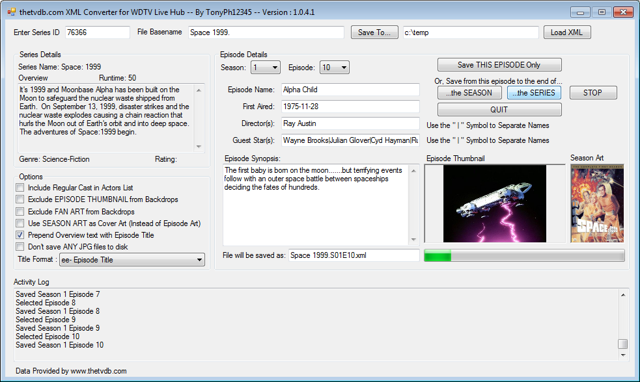
Task: Open the Title Format combo box
Action: (x=132, y=259)
